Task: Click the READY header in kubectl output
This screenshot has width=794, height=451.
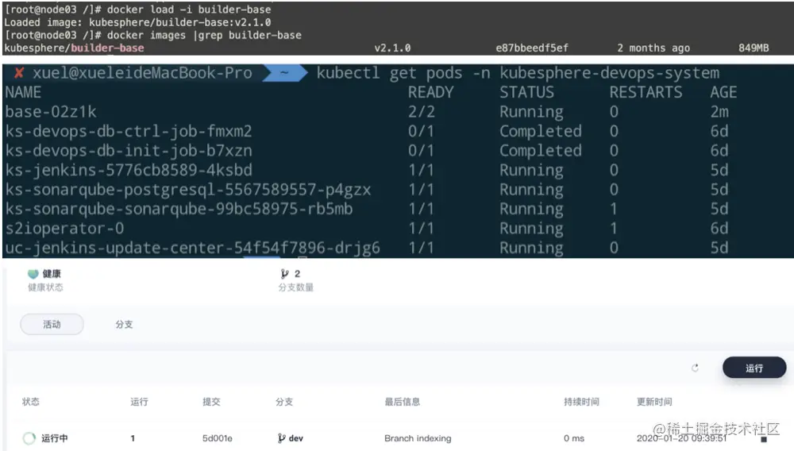Action: coord(431,92)
